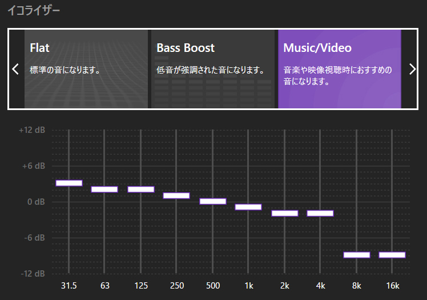Click the 2k frequency label
The width and height of the screenshot is (427, 300).
tap(285, 286)
